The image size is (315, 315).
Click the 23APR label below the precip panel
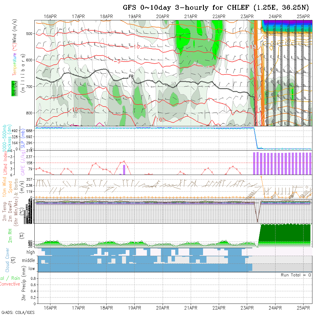click(247, 308)
